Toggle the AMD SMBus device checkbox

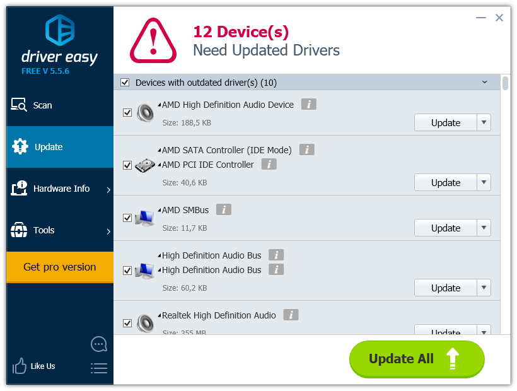point(127,218)
